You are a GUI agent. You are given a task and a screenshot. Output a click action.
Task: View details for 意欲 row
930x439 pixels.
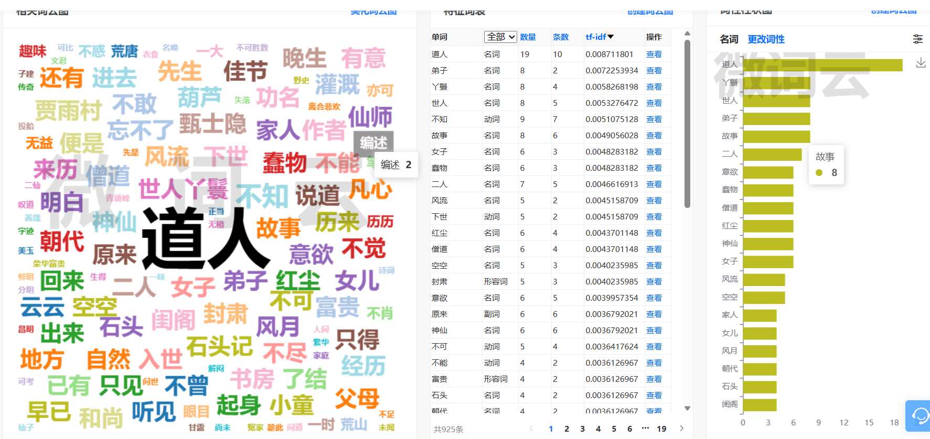pos(654,298)
